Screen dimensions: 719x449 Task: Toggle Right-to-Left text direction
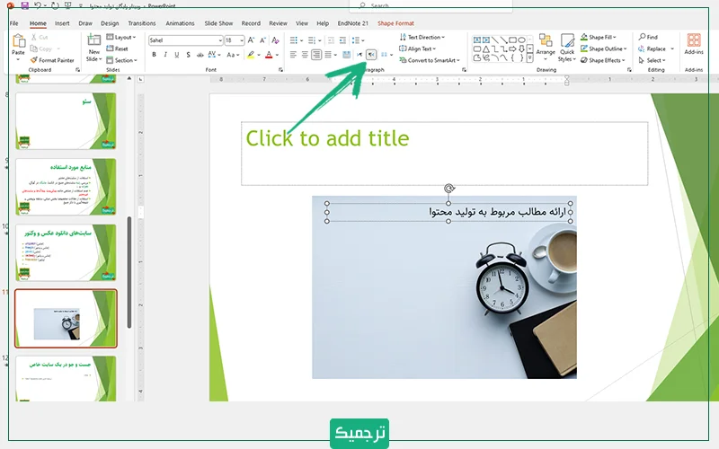click(x=371, y=55)
